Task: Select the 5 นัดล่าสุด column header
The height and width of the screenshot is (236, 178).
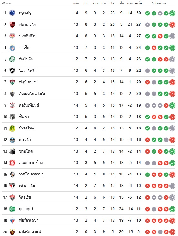Action: [x=159, y=3]
